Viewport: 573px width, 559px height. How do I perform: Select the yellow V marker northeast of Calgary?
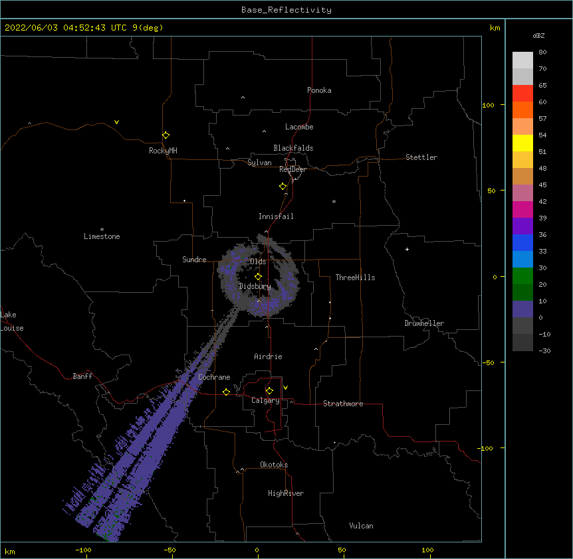285,388
